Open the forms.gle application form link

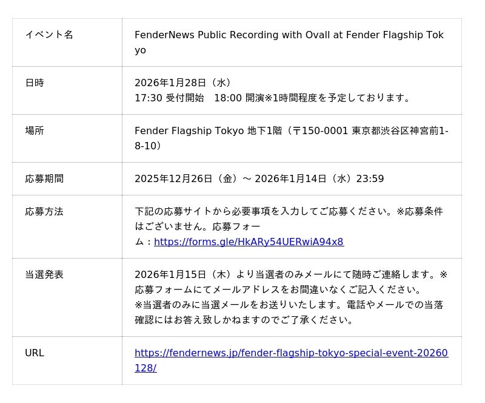249,242
